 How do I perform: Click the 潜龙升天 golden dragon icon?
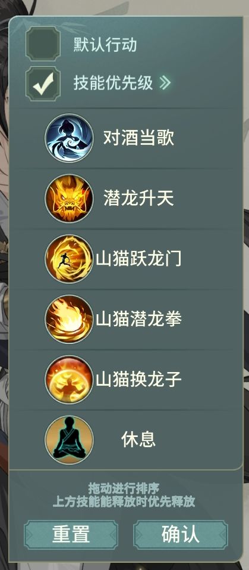tap(69, 199)
